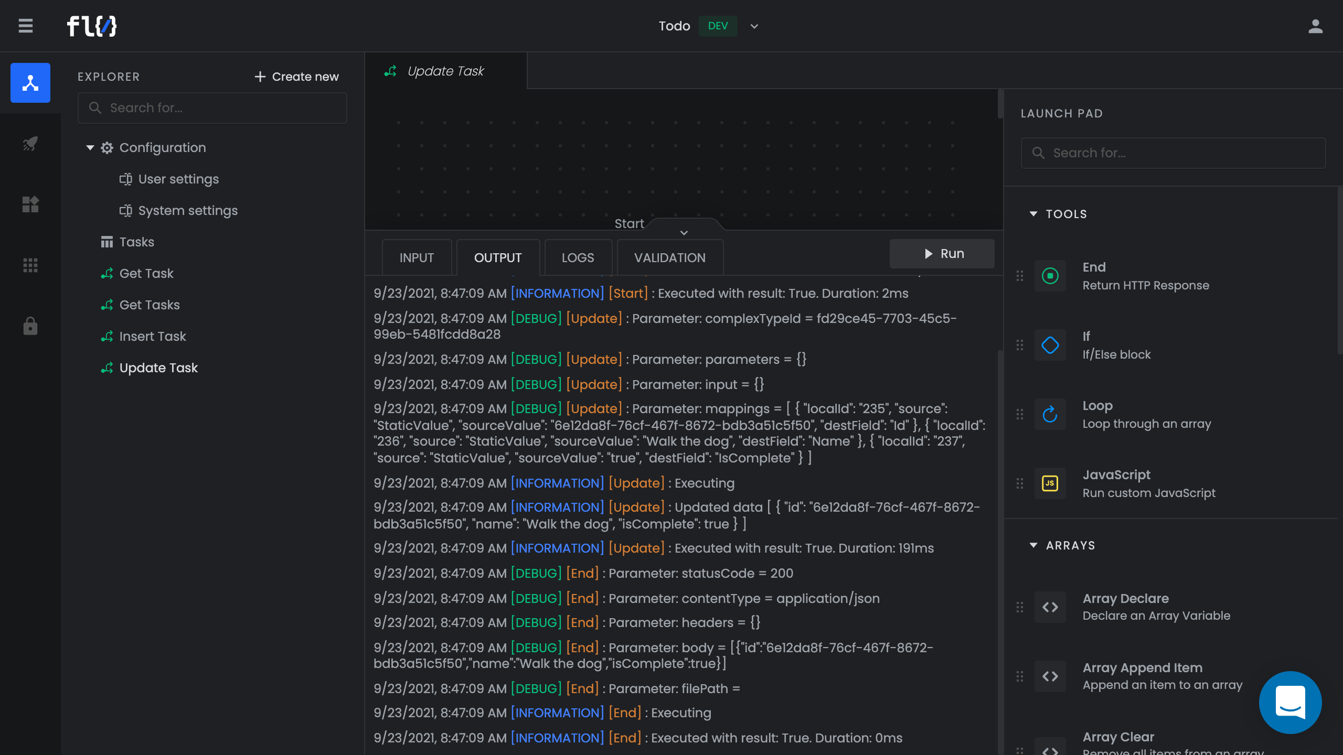Viewport: 1343px width, 755px height.
Task: Open the Get Task flow
Action: pyautogui.click(x=146, y=274)
